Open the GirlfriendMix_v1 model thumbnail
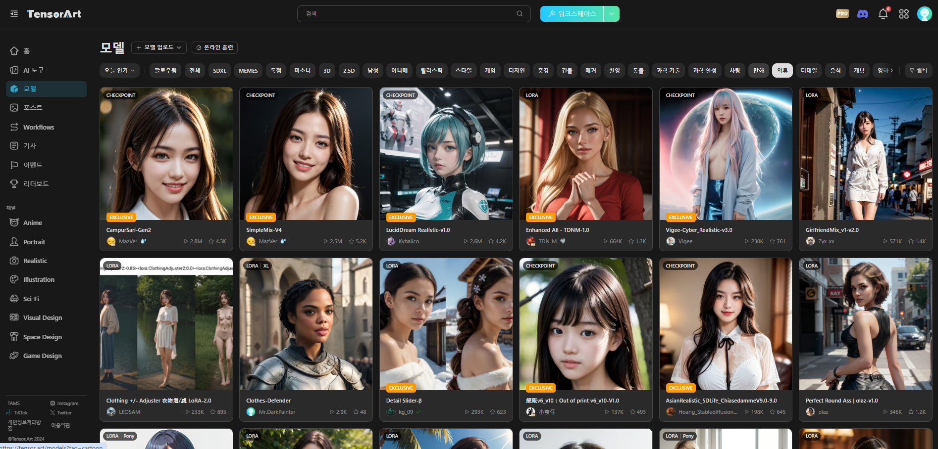 click(x=866, y=154)
